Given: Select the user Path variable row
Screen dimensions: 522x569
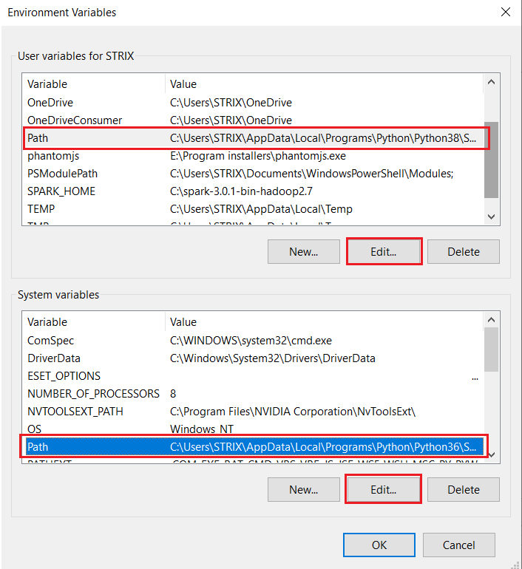Looking at the screenshot, I should pyautogui.click(x=251, y=138).
